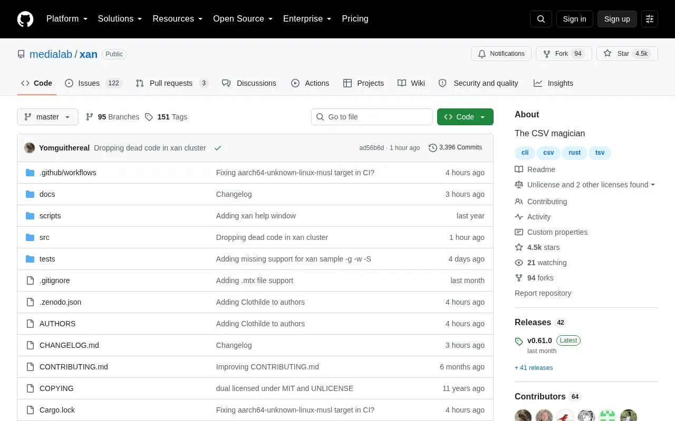The image size is (675, 421).
Task: Go to the GitHub homepage logo
Action: pyautogui.click(x=25, y=19)
